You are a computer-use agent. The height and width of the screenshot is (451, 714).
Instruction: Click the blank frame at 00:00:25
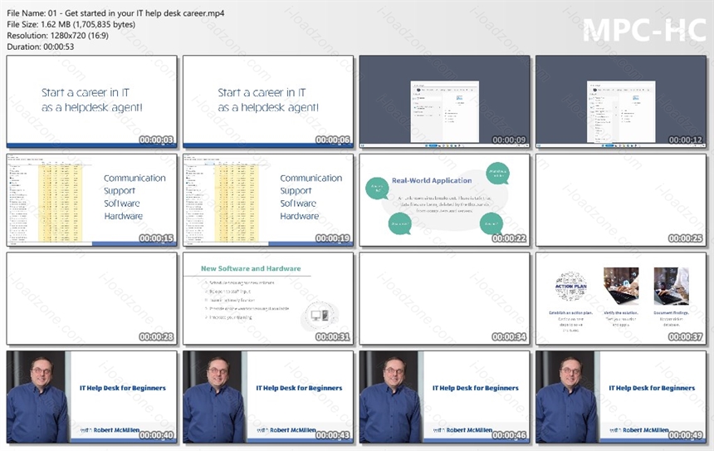[x=621, y=200]
